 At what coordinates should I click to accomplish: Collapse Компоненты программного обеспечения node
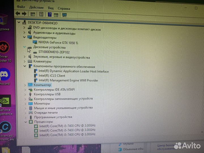(x=25, y=66)
